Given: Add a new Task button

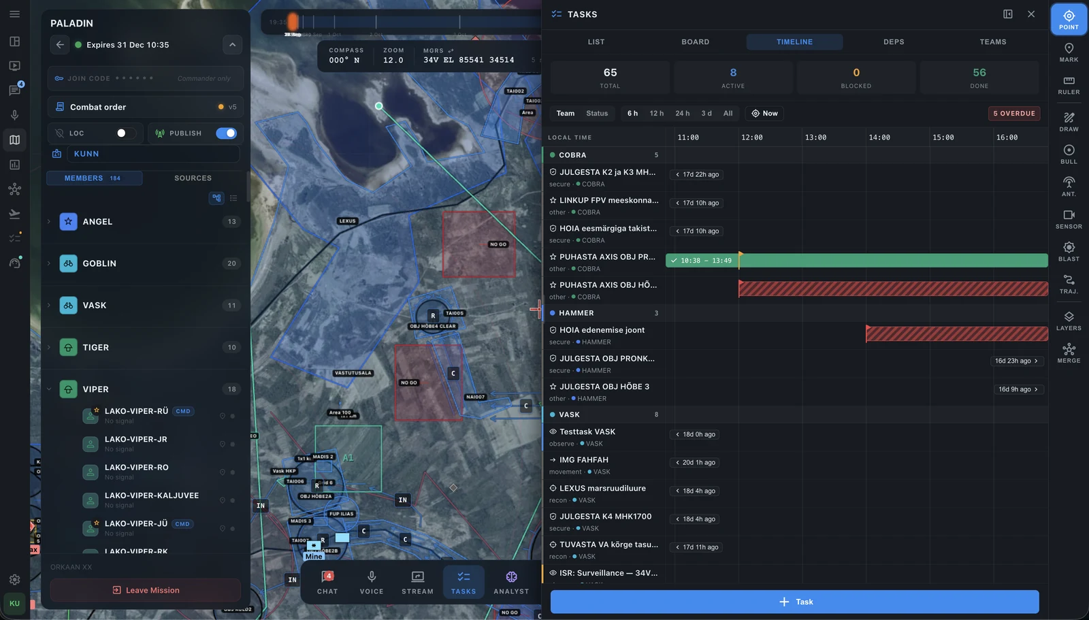Looking at the screenshot, I should point(794,602).
